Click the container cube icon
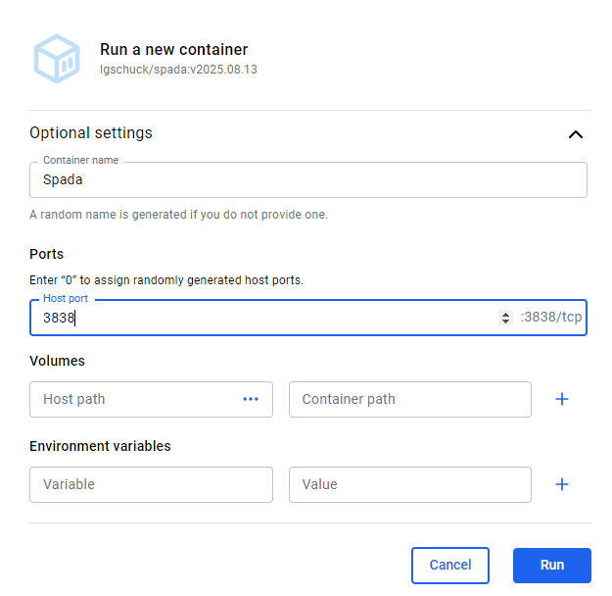612x596 pixels. click(57, 59)
